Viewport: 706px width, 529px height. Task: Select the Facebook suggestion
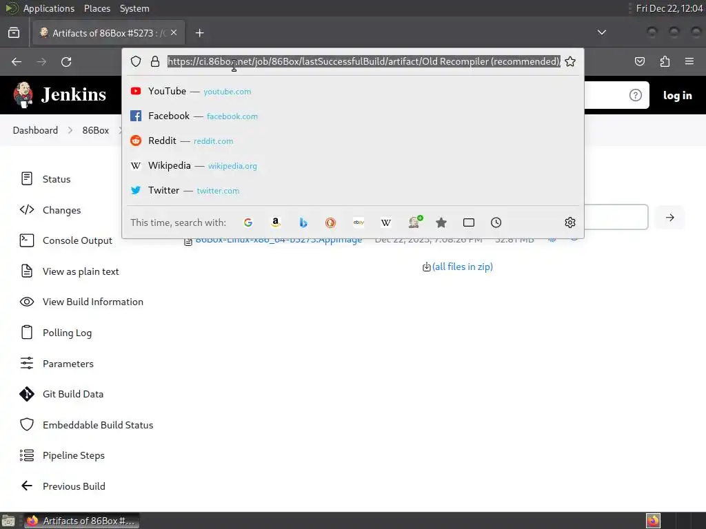tap(353, 116)
